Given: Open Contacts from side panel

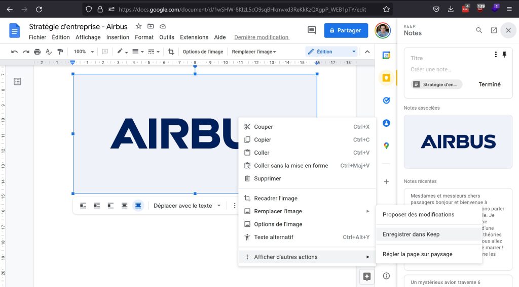Looking at the screenshot, I should pyautogui.click(x=386, y=123).
